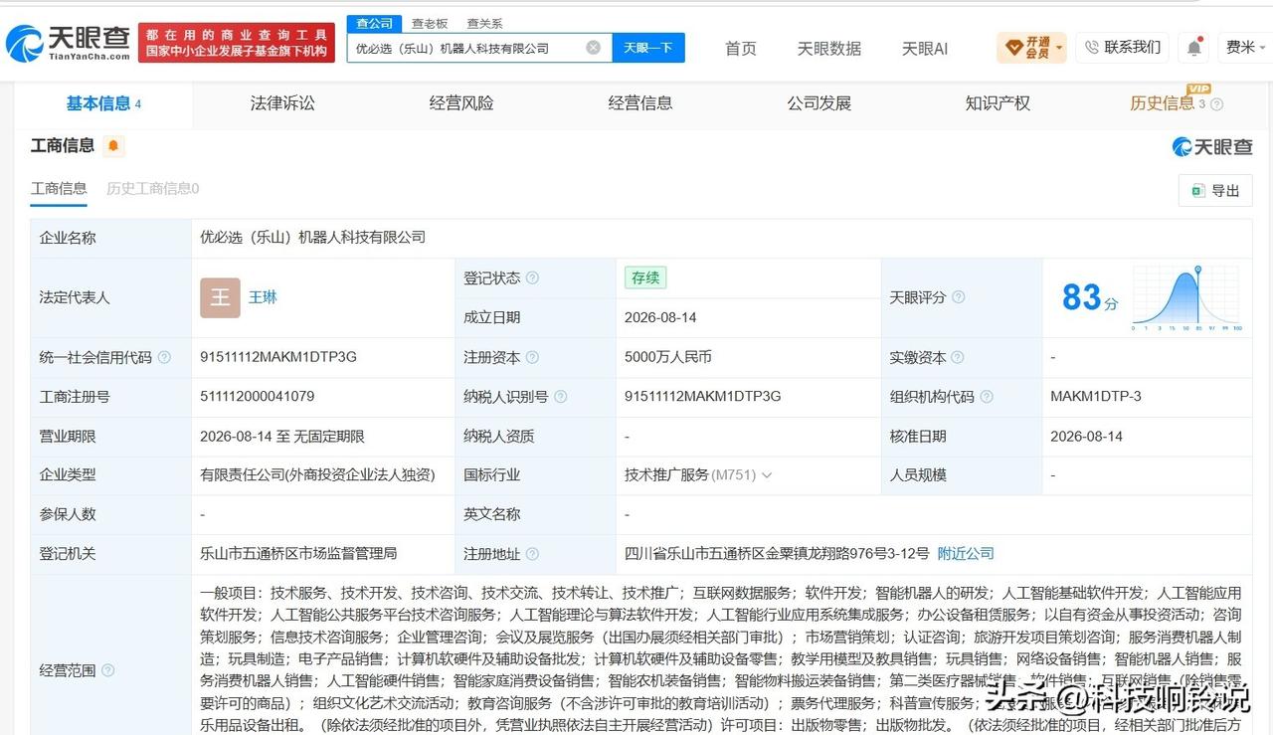Open the 知识产权 tab
Image resolution: width=1273 pixels, height=735 pixels.
tap(998, 103)
